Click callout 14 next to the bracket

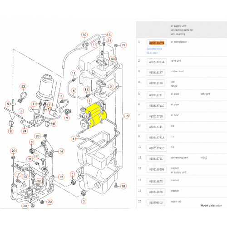[x=61, y=151]
